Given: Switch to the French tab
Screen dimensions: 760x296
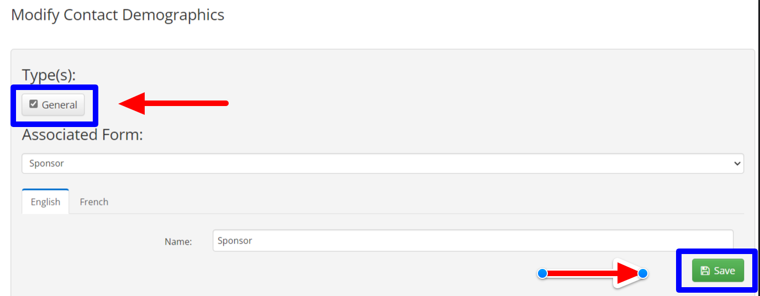Looking at the screenshot, I should (94, 202).
